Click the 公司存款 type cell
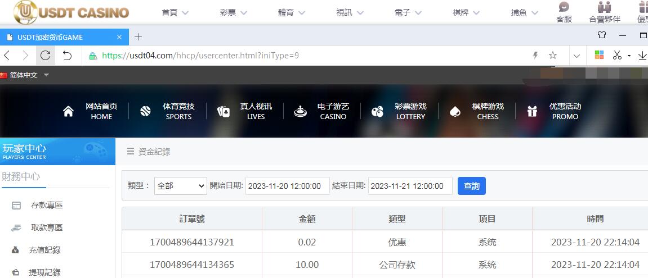Viewport: 648px width, 278px height. 397,265
